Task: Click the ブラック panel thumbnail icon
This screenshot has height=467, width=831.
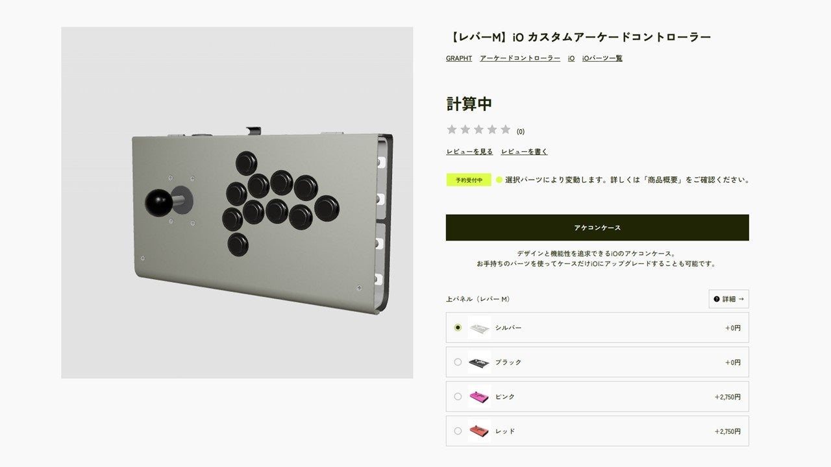Action: coord(479,362)
